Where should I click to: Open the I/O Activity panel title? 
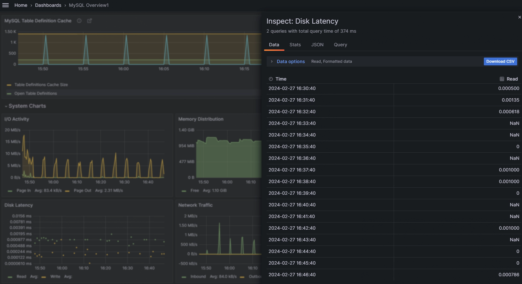tap(17, 119)
